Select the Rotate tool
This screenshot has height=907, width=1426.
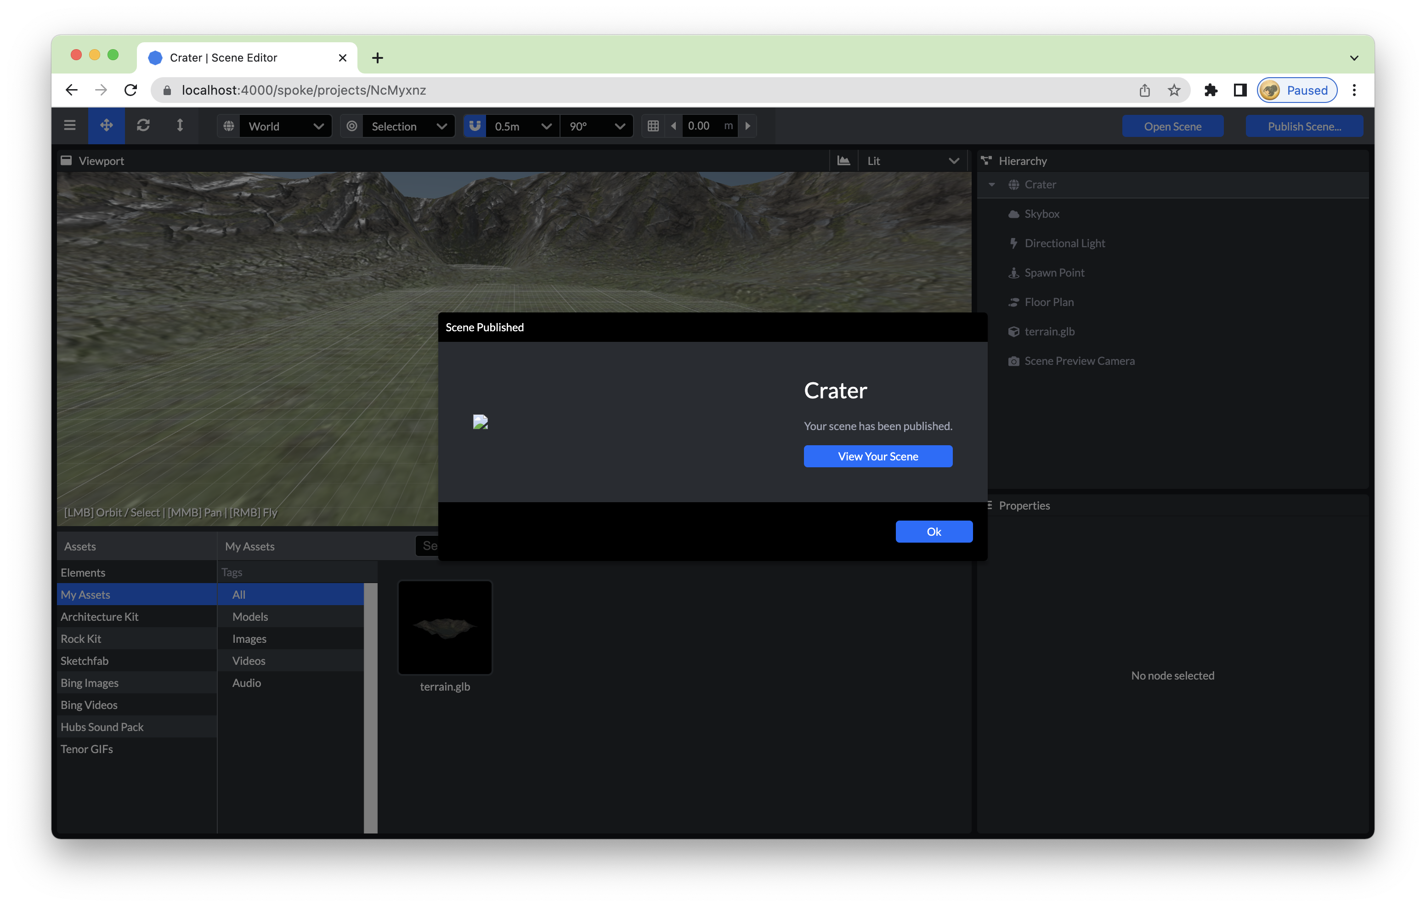pos(143,125)
